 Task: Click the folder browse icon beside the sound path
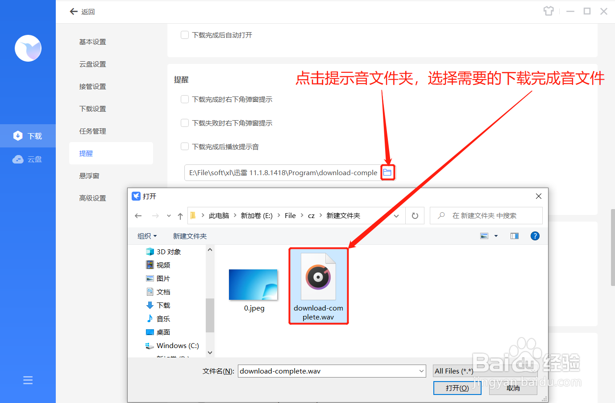(x=387, y=172)
